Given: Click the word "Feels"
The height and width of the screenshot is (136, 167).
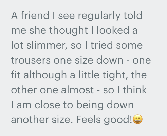Looking at the screenshot, I should click(x=89, y=119).
